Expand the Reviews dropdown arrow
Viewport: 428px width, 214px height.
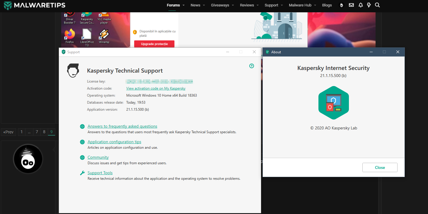258,5
